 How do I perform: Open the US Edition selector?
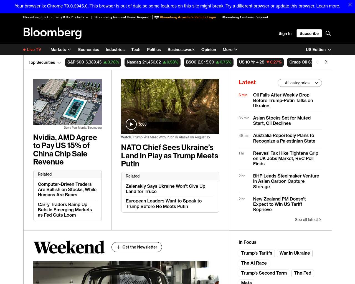(x=318, y=50)
